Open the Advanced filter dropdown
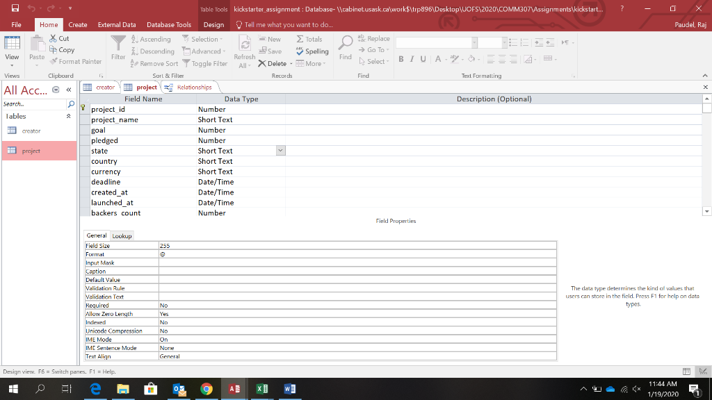This screenshot has width=712, height=400. pyautogui.click(x=204, y=51)
